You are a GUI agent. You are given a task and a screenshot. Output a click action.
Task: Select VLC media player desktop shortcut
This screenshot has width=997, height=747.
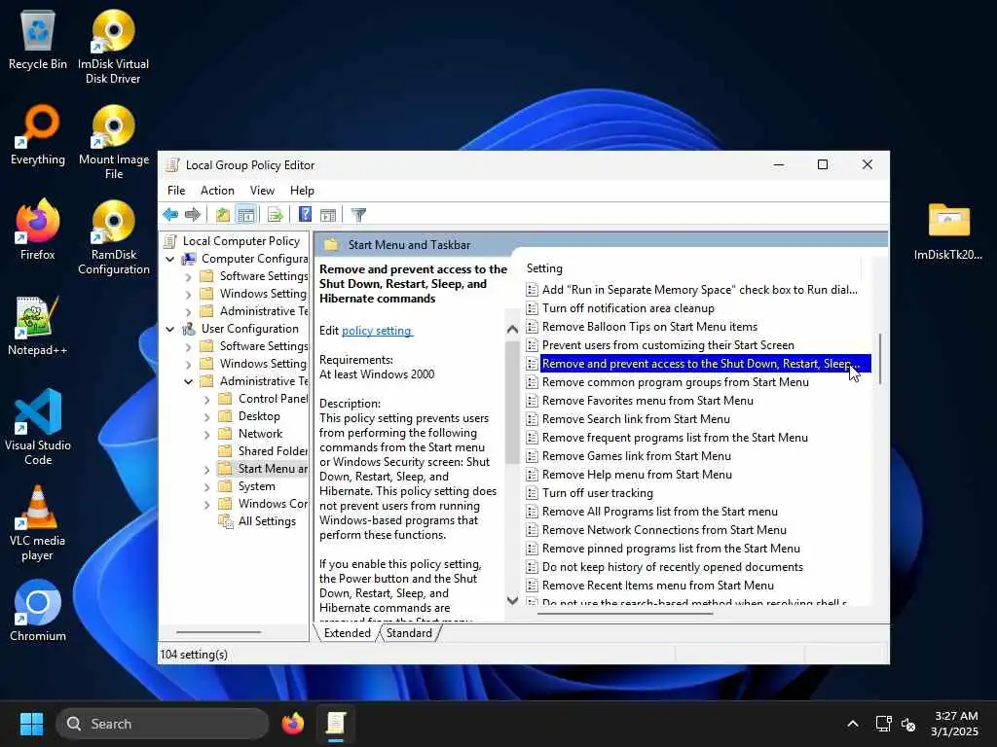click(38, 522)
